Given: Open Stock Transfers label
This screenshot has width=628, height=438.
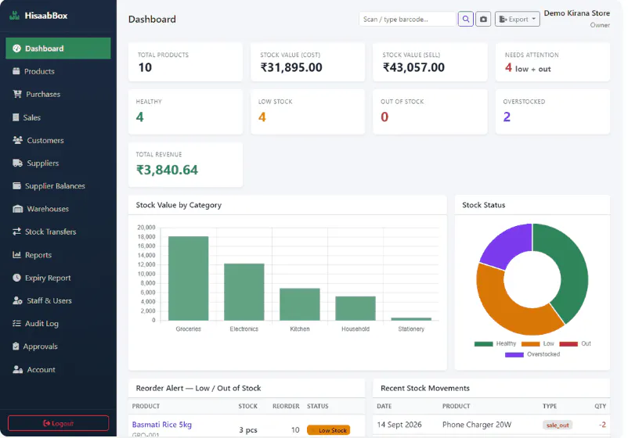Looking at the screenshot, I should (x=50, y=232).
